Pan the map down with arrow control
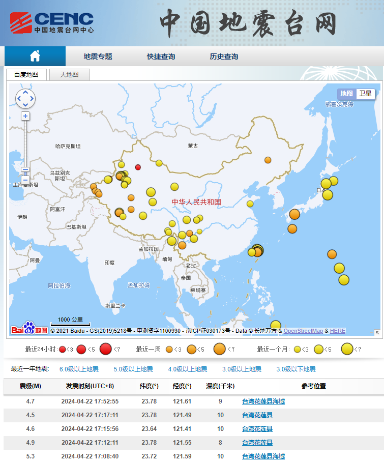 click(x=25, y=105)
